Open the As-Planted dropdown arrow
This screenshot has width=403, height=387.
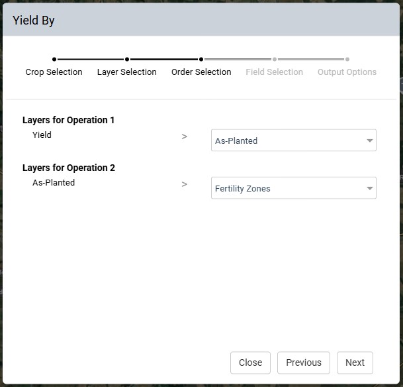point(370,140)
